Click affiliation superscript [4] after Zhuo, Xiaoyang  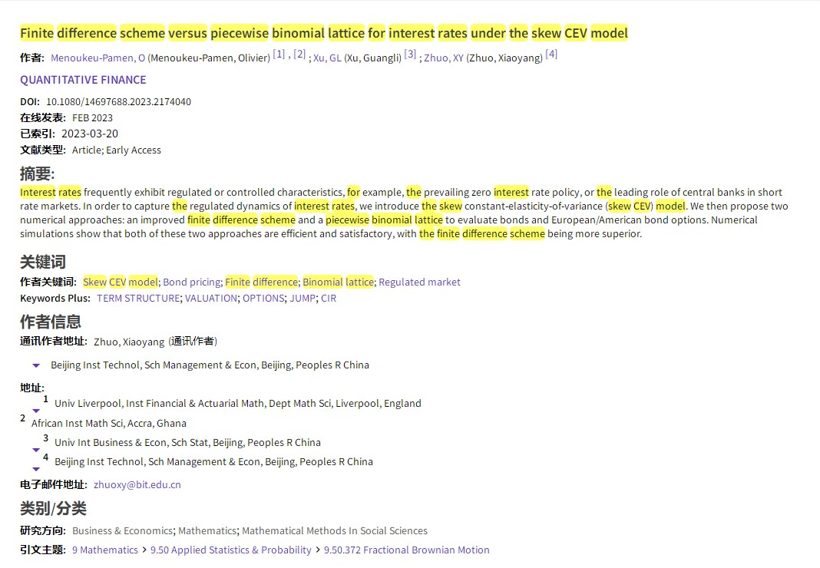[x=551, y=54]
